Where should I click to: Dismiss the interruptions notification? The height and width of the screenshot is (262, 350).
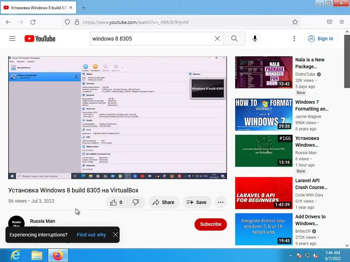click(x=116, y=235)
